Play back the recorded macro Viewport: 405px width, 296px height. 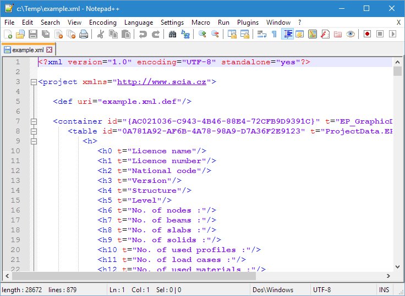pos(392,34)
